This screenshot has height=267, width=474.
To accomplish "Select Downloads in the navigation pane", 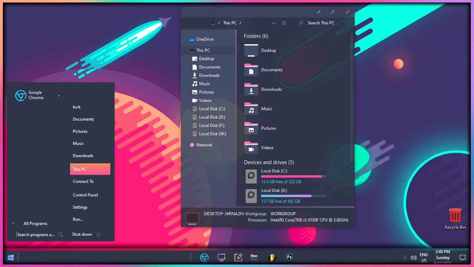I will coord(209,75).
